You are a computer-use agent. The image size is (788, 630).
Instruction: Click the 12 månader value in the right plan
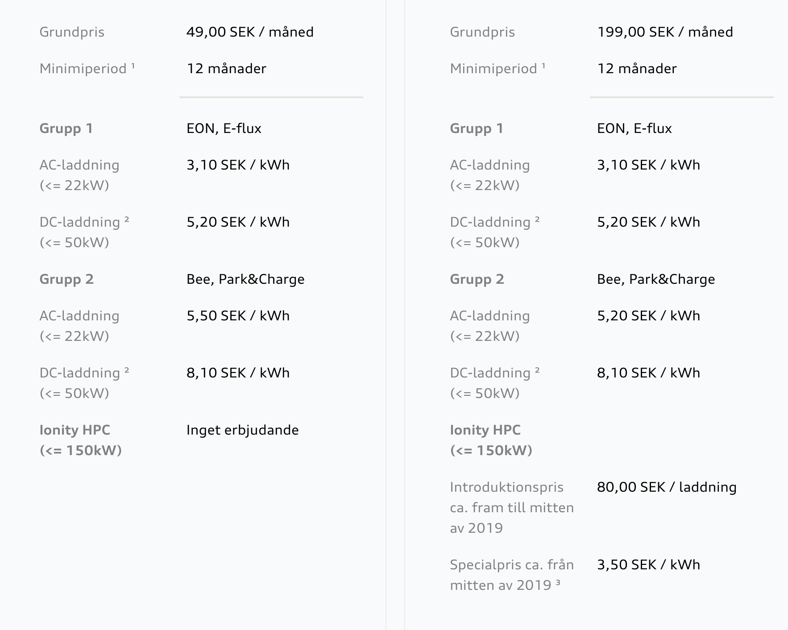[637, 69]
